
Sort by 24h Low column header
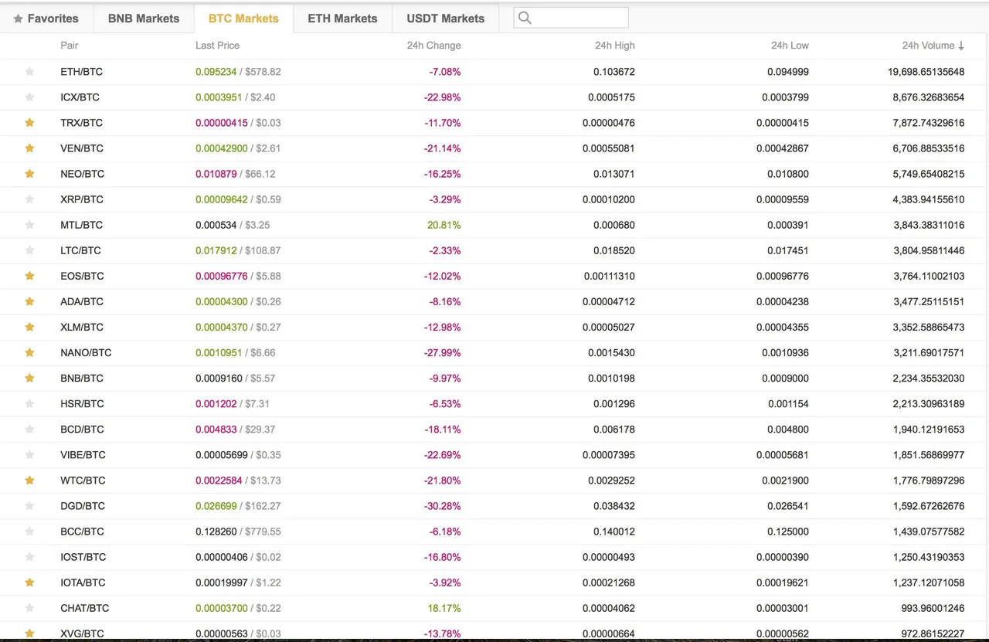coord(790,46)
